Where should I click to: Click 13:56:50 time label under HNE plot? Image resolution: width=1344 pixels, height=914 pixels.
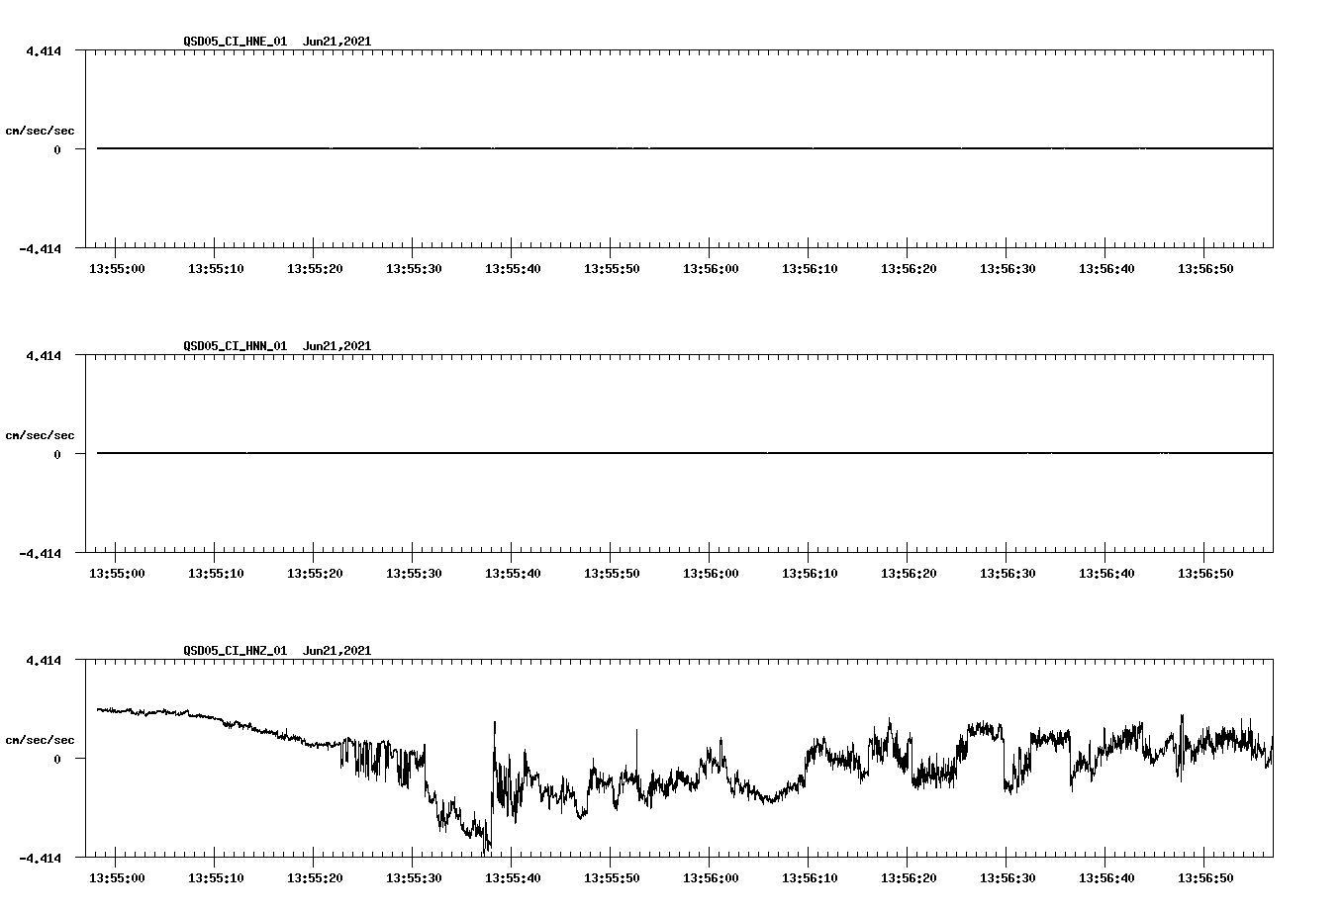tap(1205, 269)
